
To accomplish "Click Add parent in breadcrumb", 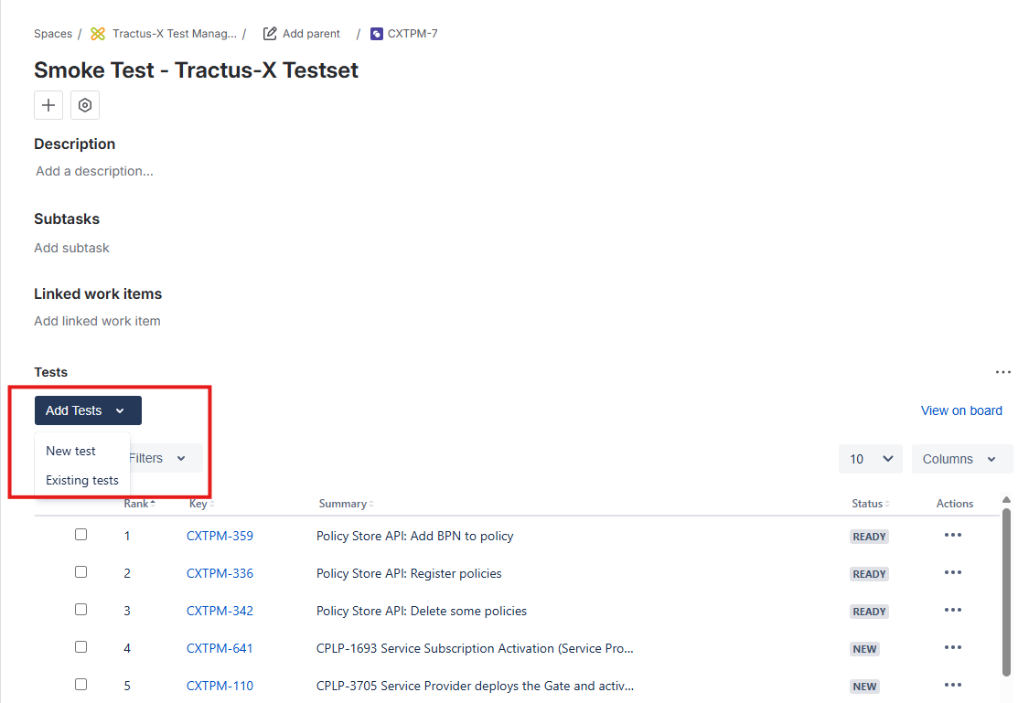I will pos(311,34).
